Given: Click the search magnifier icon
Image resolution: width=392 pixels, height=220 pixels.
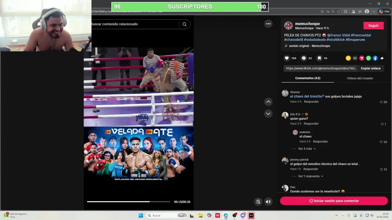Looking at the screenshot, I should tap(184, 24).
